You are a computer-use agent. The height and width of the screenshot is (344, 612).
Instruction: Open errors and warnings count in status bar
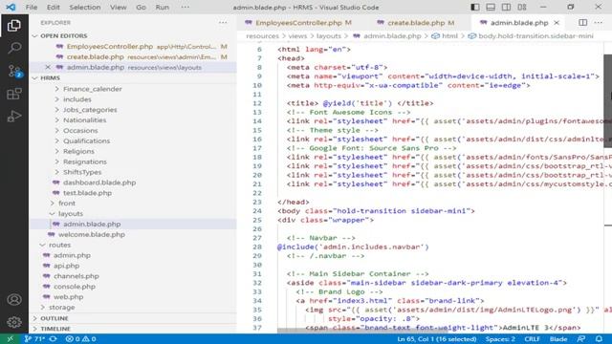pos(80,339)
